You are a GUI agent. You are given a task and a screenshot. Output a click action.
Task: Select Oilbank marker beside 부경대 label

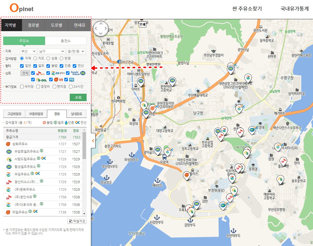(x=252, y=130)
